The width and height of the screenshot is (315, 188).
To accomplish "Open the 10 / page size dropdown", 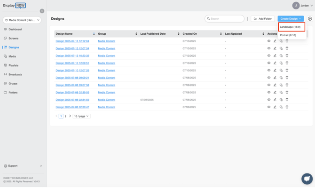I will pyautogui.click(x=81, y=116).
